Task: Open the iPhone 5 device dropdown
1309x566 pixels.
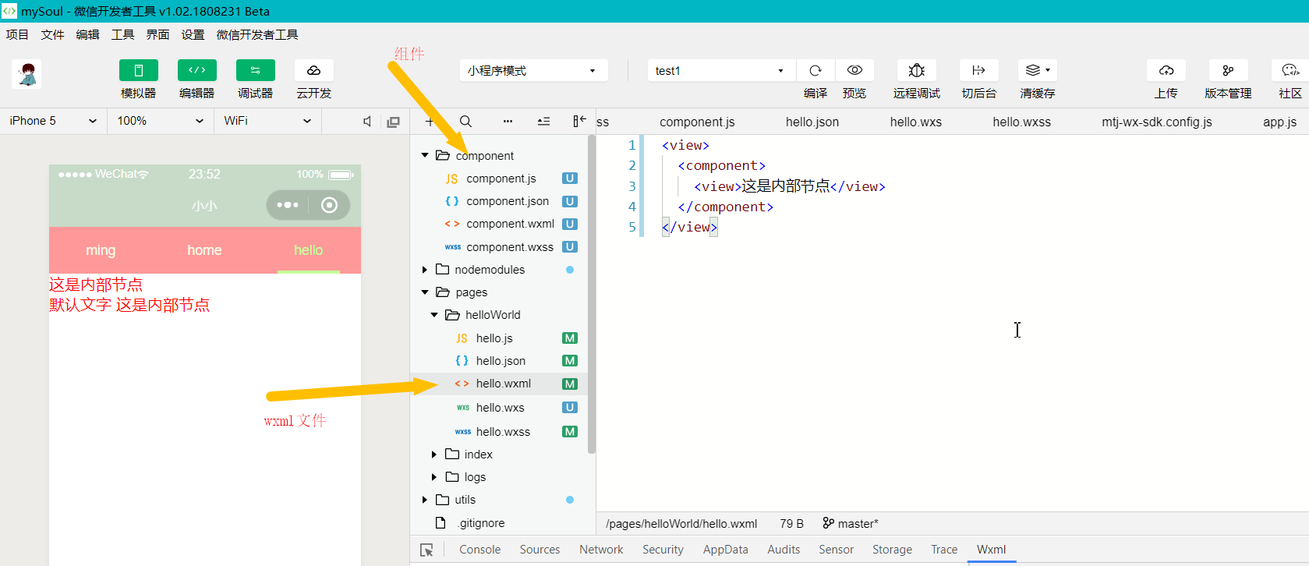Action: (x=53, y=121)
